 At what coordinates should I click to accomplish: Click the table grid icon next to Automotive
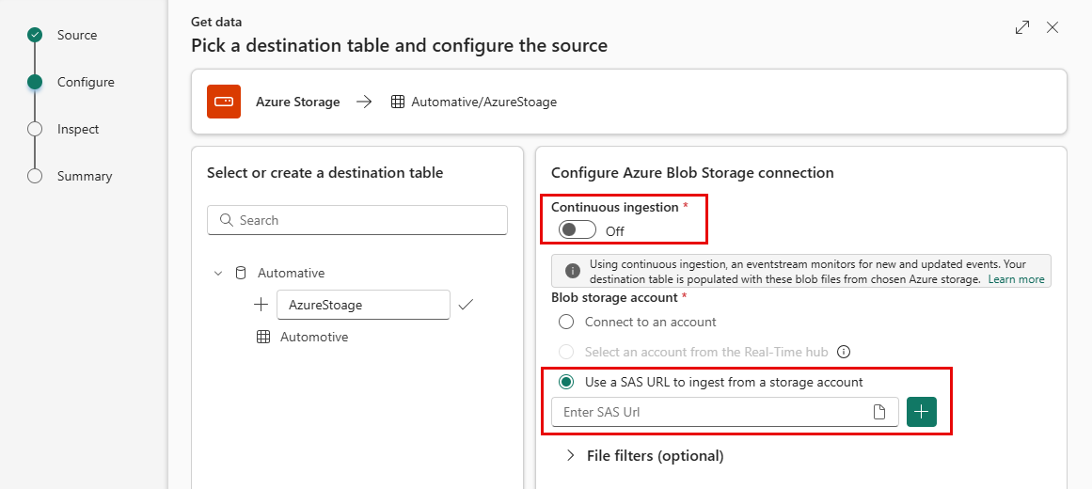tap(263, 338)
